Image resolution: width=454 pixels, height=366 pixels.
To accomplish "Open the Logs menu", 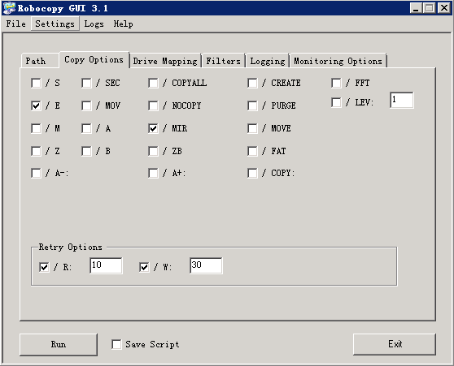I will tap(94, 24).
